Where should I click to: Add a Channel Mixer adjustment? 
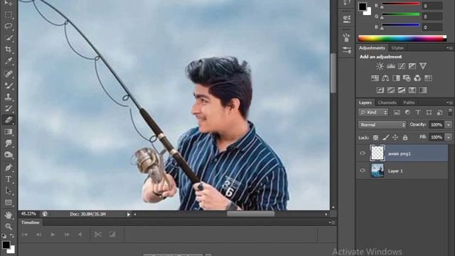pos(417,78)
